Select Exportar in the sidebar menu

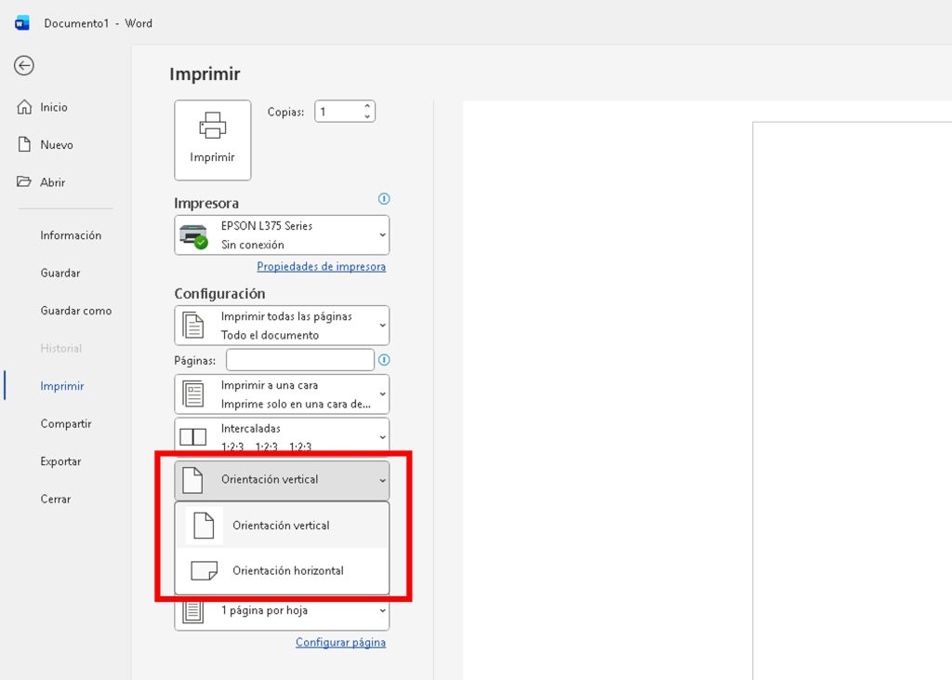coord(60,461)
